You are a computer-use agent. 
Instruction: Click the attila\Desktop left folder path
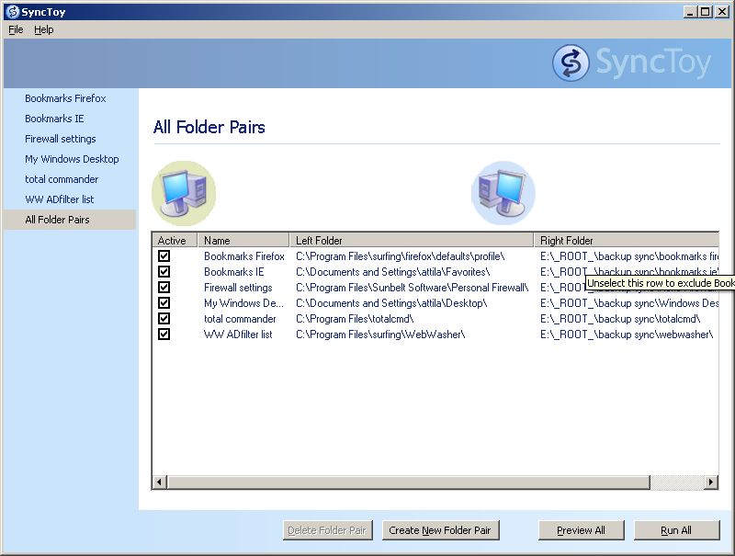pos(391,303)
